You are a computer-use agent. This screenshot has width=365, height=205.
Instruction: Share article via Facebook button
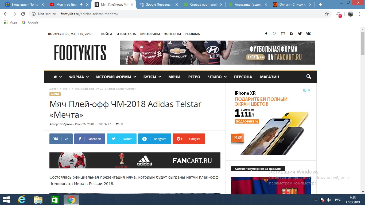(90, 139)
